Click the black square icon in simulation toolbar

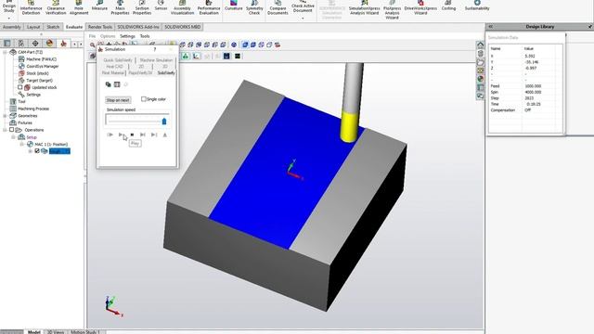(x=238, y=56)
